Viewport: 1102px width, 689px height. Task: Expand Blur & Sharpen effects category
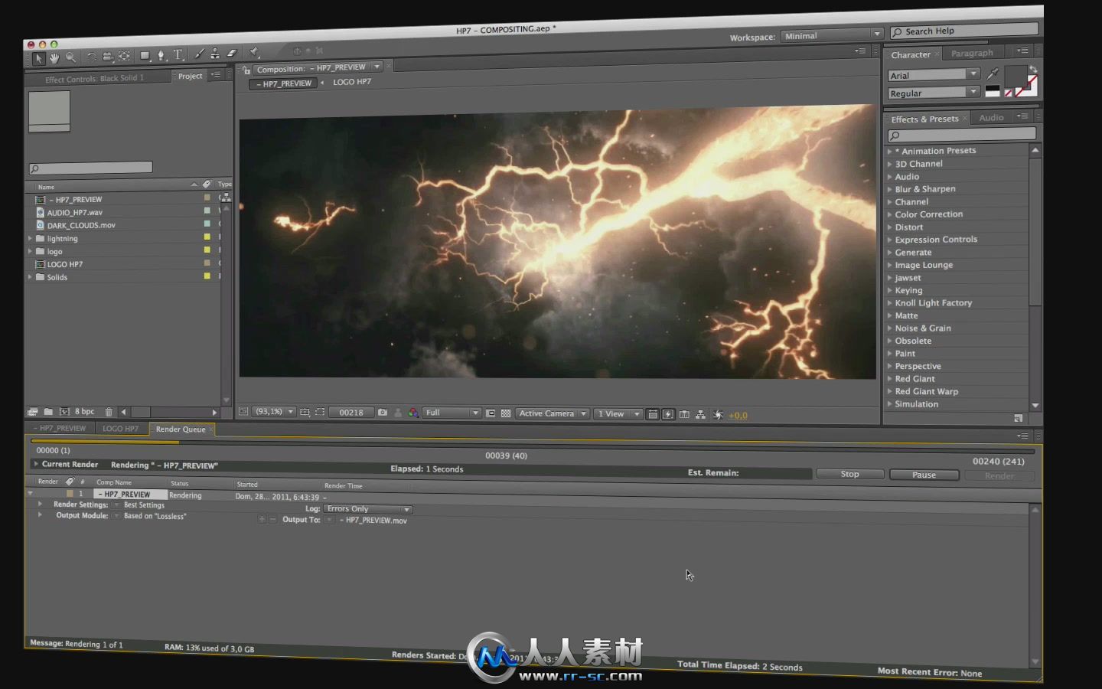click(x=889, y=189)
